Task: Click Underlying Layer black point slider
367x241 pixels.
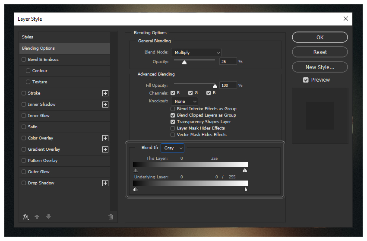Action: [136, 189]
